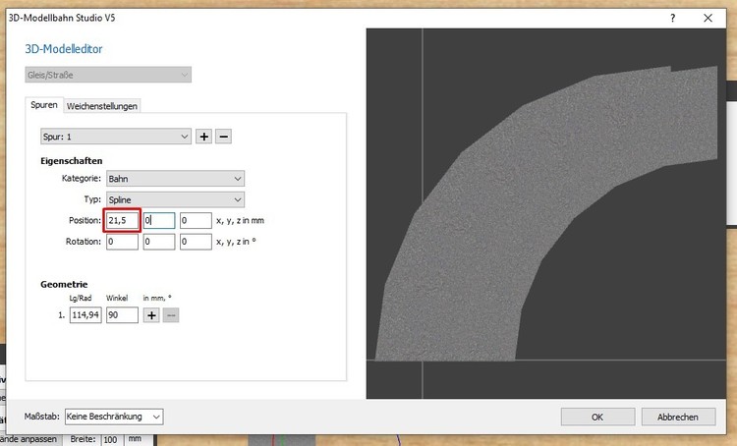The image size is (737, 446).
Task: Click the 'x, y, z in mm' label
Action: click(x=240, y=220)
